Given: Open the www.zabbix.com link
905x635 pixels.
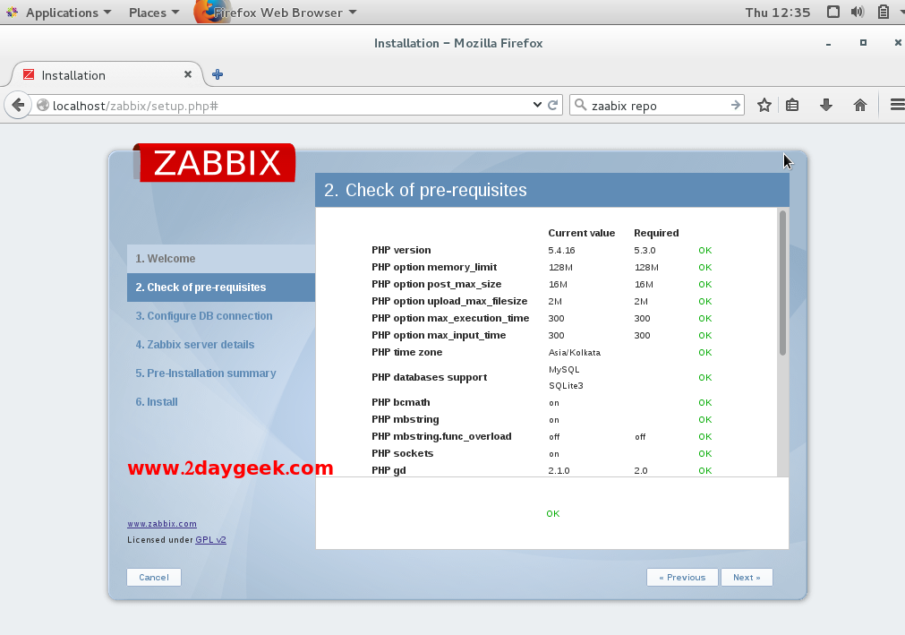Looking at the screenshot, I should (x=162, y=524).
